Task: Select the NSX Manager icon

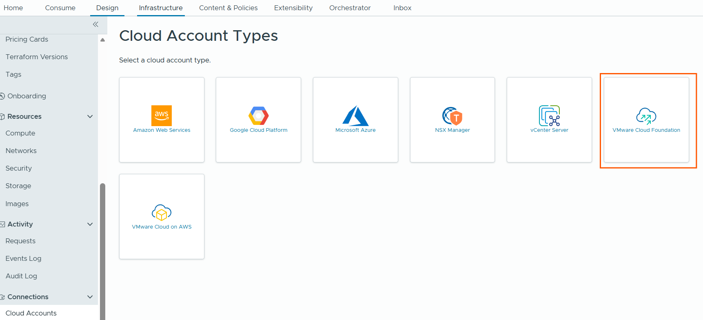Action: (x=452, y=116)
